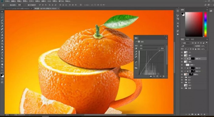Open the auto-select 图层 dropdown in options bar
This screenshot has width=214, height=117.
[21, 5]
